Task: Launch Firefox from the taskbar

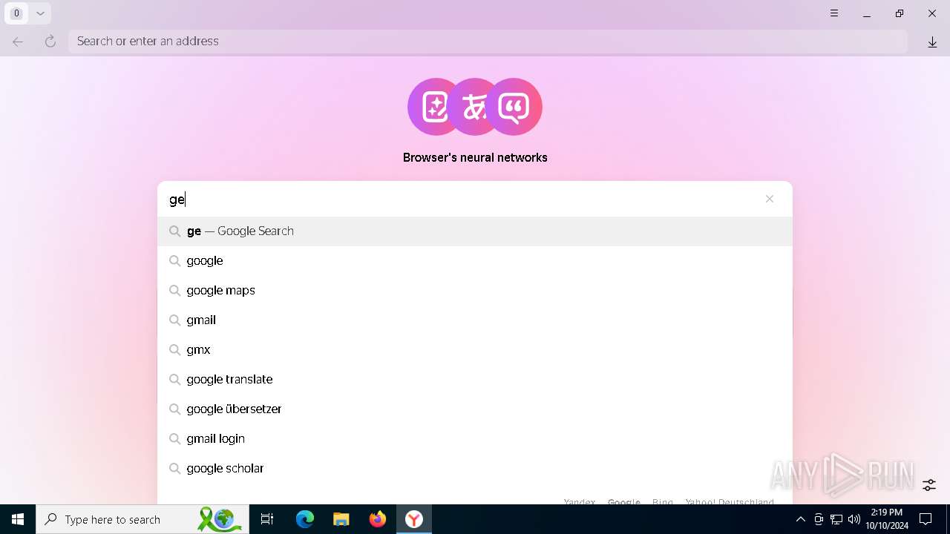Action: click(x=378, y=519)
